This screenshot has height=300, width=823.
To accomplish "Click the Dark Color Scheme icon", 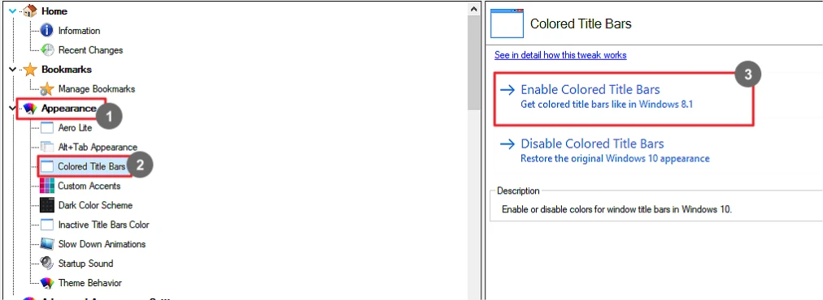I will coord(47,205).
